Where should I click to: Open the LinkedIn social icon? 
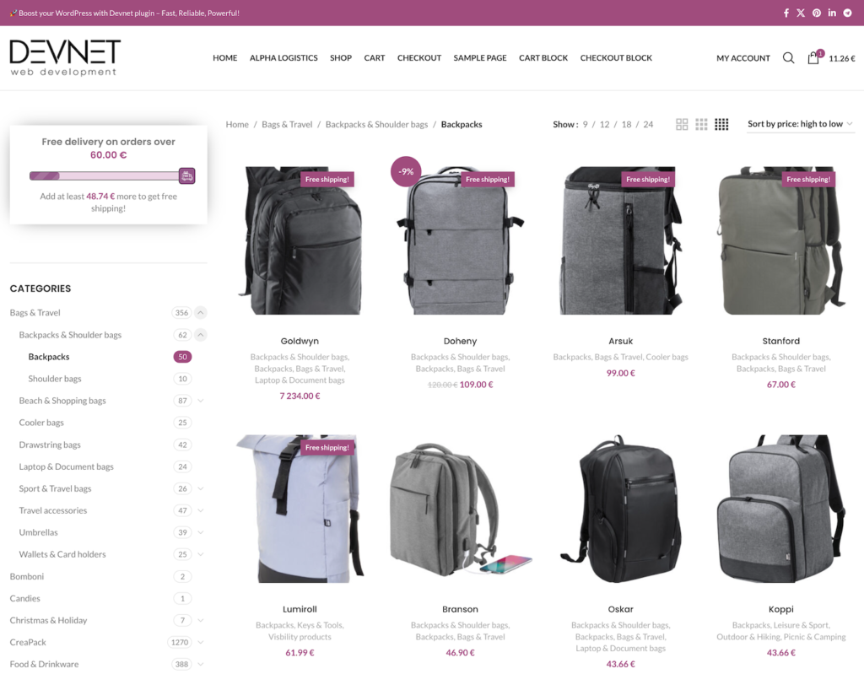[x=831, y=13]
